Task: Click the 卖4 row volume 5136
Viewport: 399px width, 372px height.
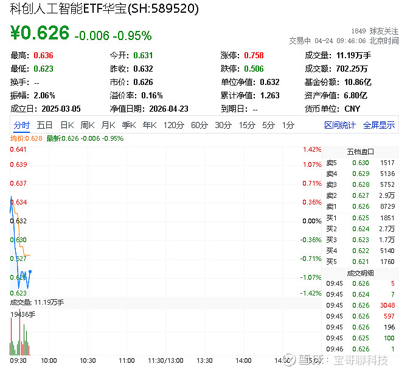Action: click(x=387, y=174)
